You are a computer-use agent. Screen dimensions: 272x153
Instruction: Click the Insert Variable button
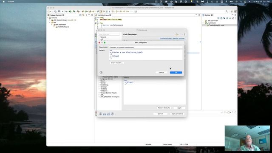click(x=116, y=63)
